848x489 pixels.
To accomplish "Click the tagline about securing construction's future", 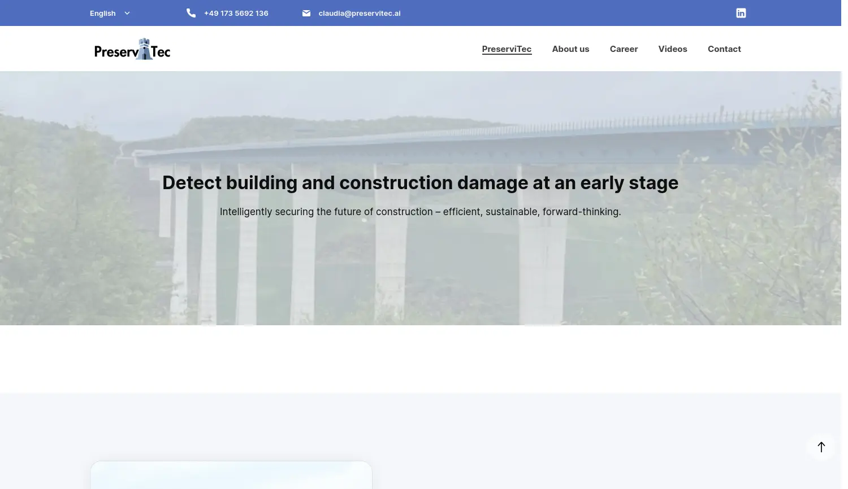I will click(x=421, y=212).
